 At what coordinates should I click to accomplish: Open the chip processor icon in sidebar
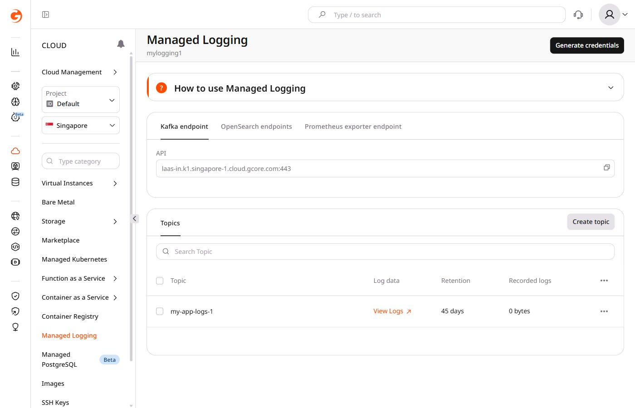click(15, 86)
